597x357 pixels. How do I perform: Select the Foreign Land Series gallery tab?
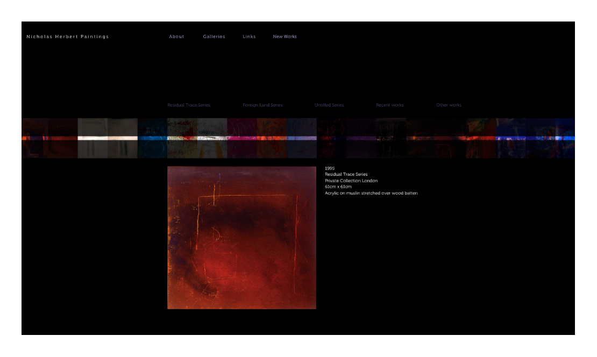(x=262, y=105)
